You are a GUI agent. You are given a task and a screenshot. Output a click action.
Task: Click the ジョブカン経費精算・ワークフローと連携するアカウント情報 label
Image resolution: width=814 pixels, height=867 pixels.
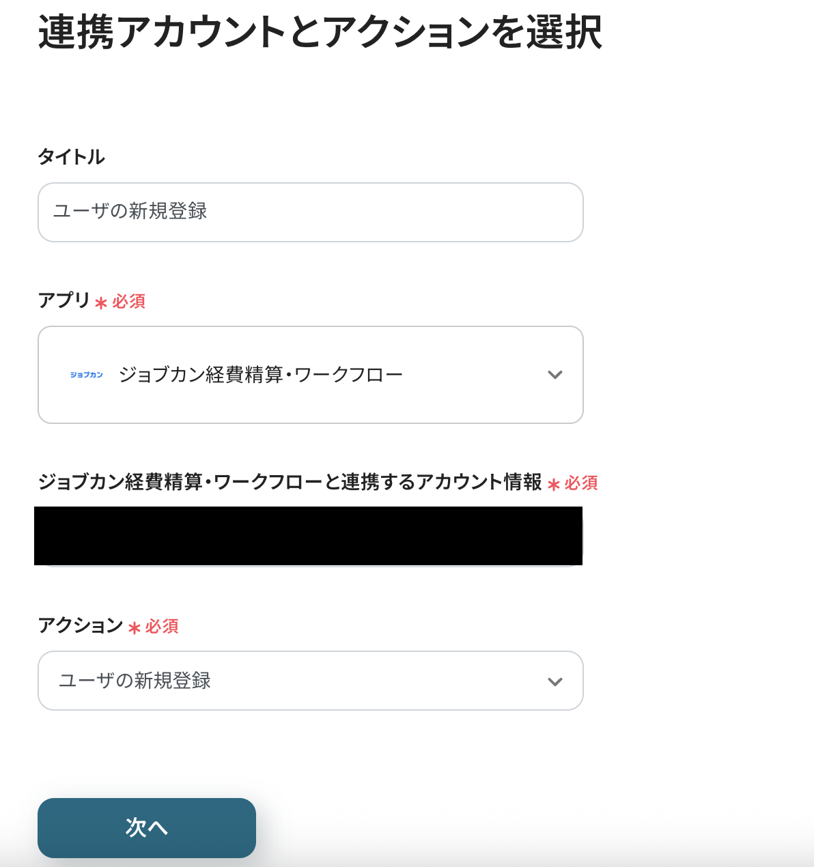(290, 482)
